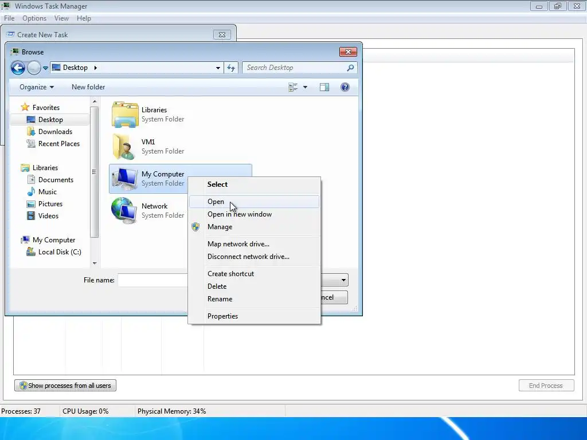Viewport: 587px width, 440px height.
Task: Select Documents library in sidebar
Action: point(56,180)
